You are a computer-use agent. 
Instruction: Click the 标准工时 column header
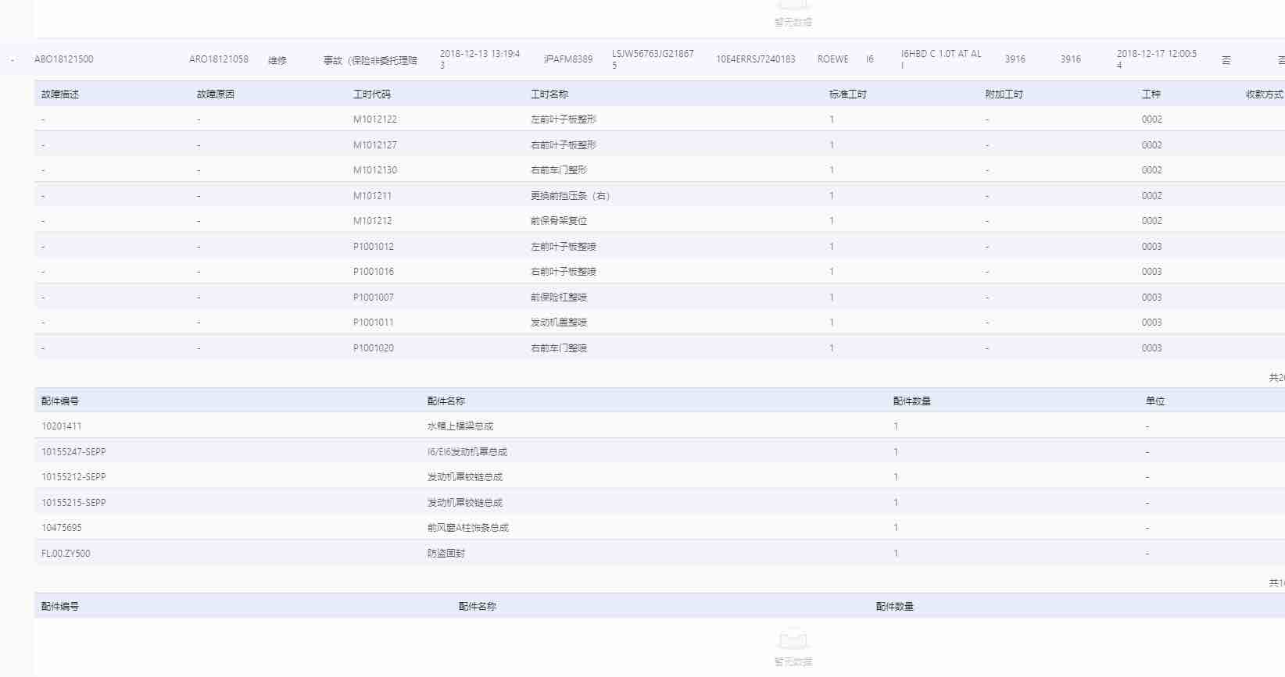847,94
